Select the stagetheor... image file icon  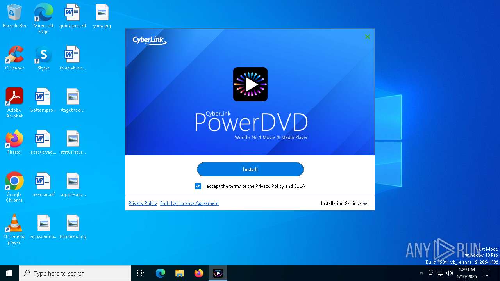[73, 101]
